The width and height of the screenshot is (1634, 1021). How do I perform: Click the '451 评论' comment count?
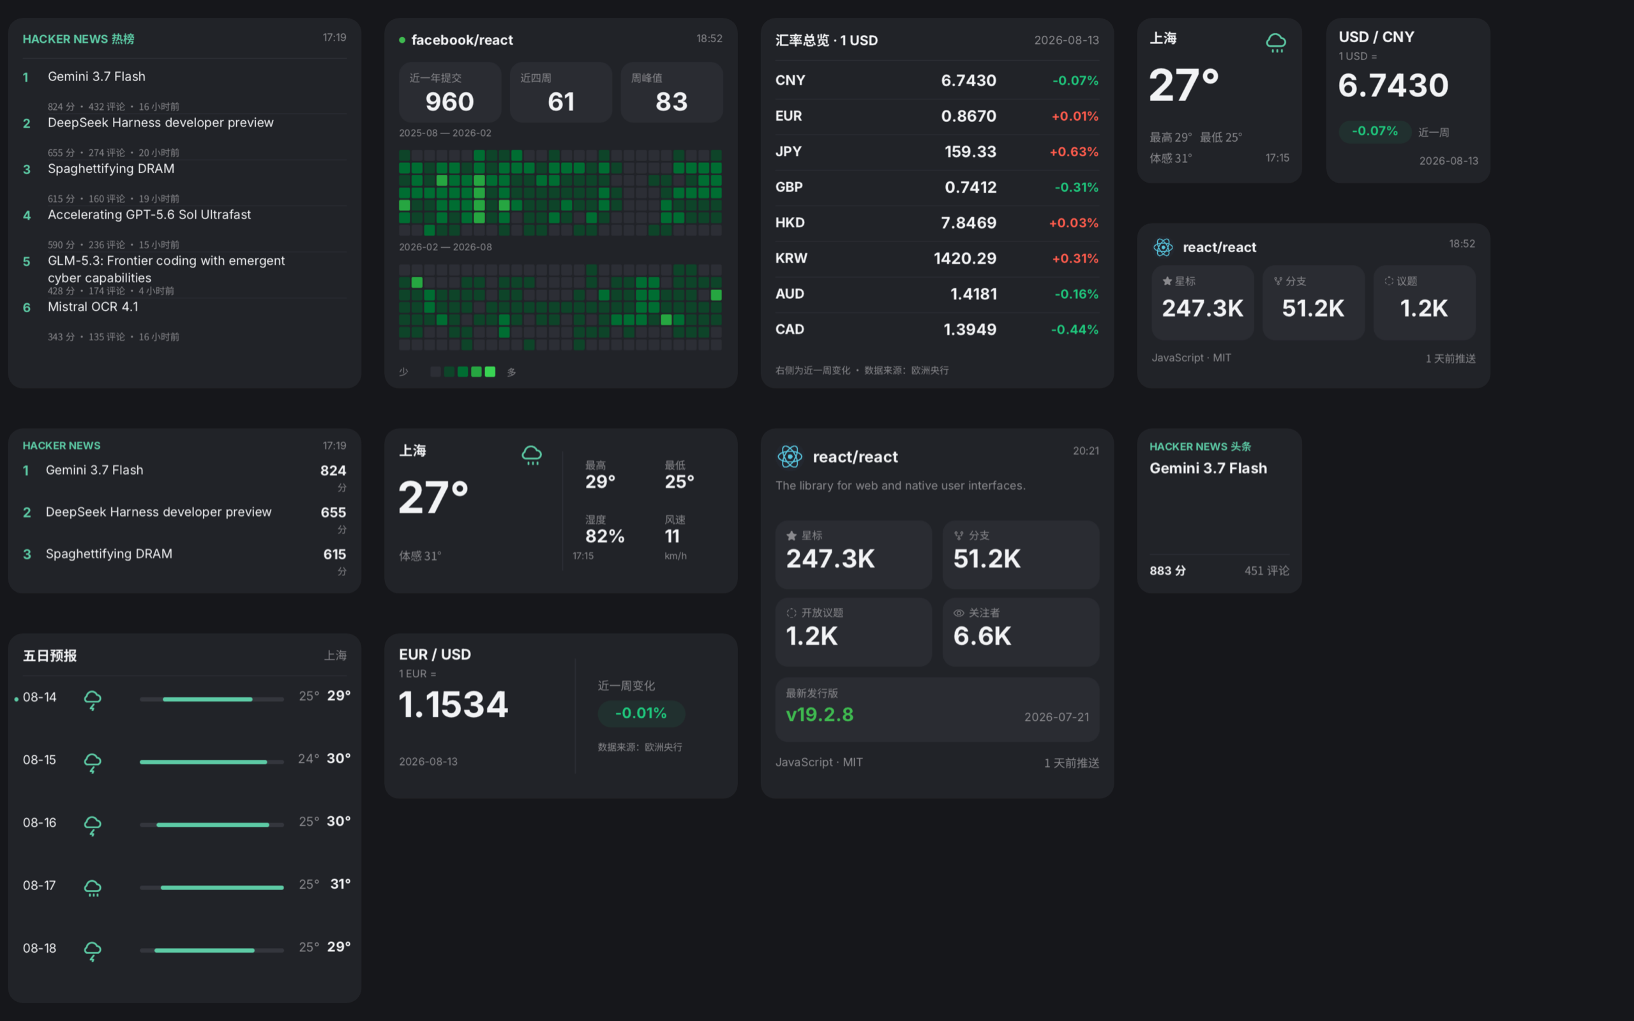pyautogui.click(x=1267, y=571)
